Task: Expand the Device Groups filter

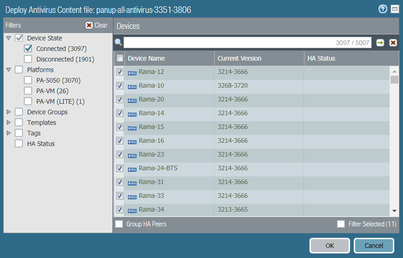Action: tap(9, 112)
